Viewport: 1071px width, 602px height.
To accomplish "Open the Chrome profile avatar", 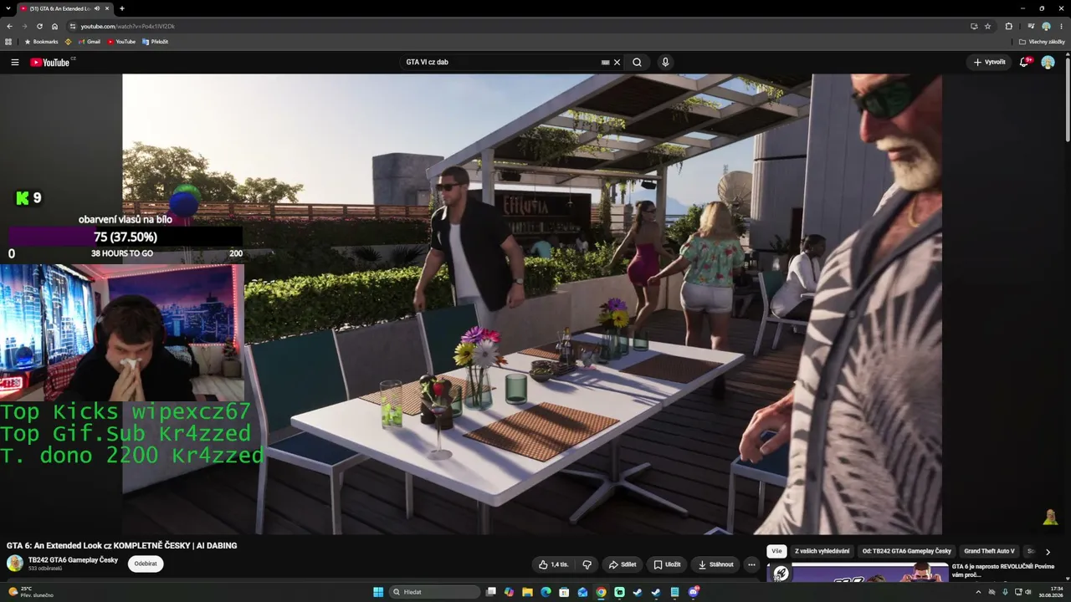I will pos(1046,26).
